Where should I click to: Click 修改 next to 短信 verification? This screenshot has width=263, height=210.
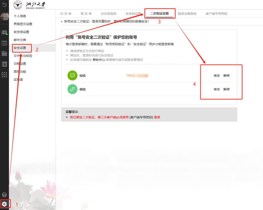[217, 75]
